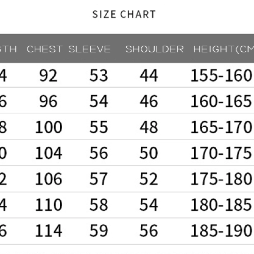254x254 pixels.
Task: Click height range 155-160
Action: [x=221, y=75]
